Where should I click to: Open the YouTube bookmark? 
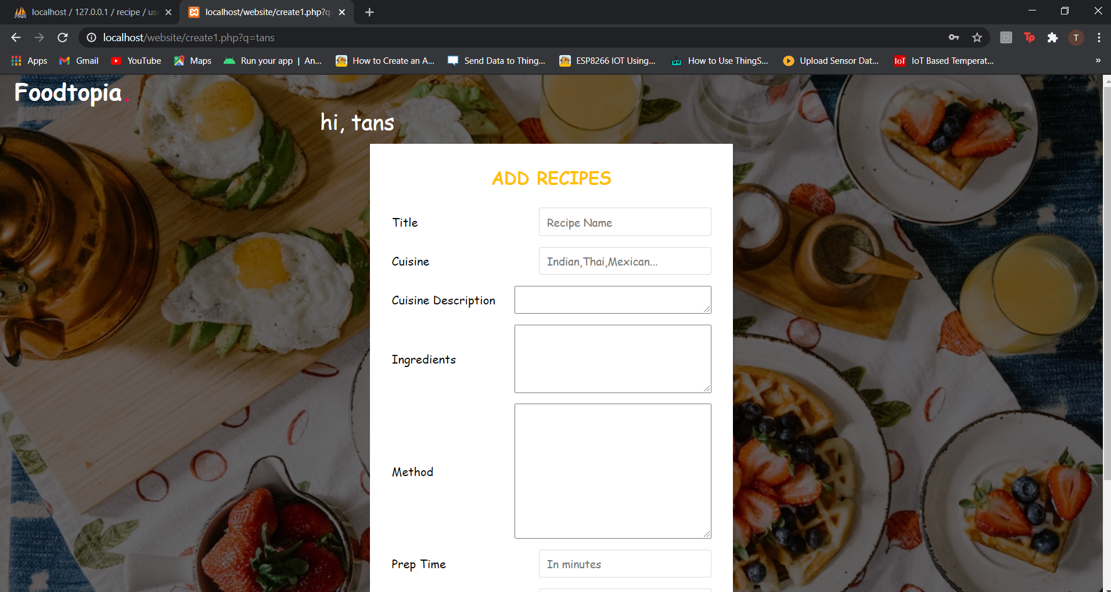pyautogui.click(x=135, y=60)
